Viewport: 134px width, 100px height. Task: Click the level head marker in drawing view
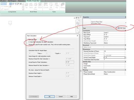tap(10, 23)
